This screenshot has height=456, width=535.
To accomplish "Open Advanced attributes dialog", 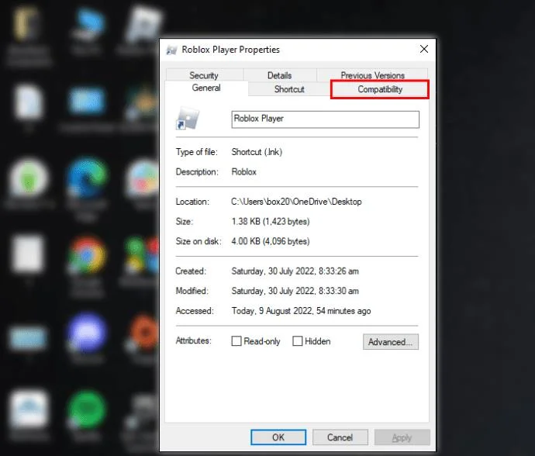I will 391,342.
